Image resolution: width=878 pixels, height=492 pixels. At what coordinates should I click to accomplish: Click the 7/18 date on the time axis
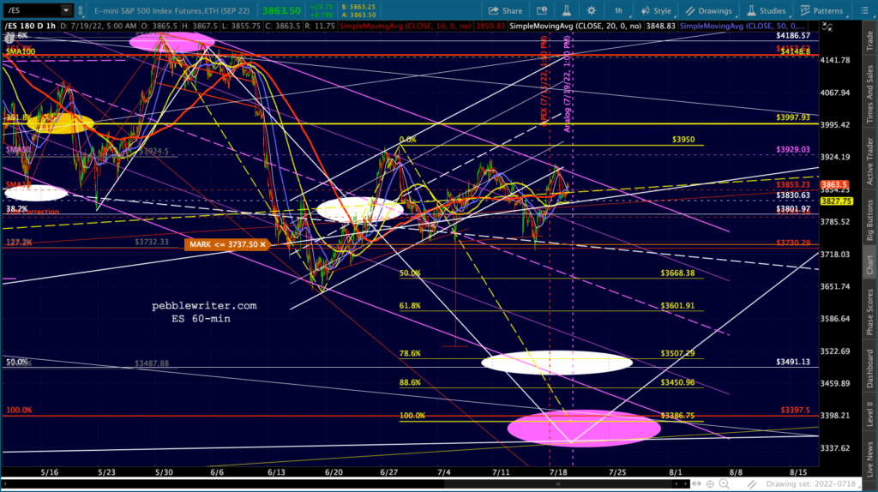click(558, 471)
